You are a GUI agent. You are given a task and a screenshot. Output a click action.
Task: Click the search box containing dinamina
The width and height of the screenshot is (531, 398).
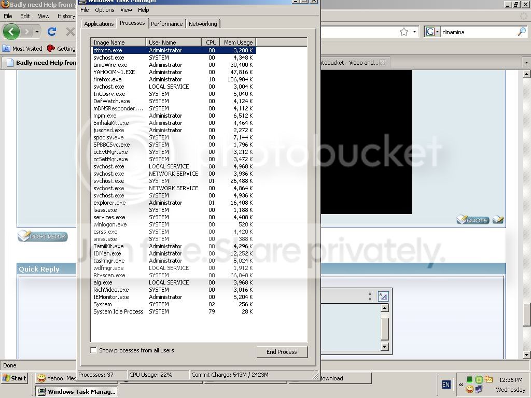click(x=479, y=32)
